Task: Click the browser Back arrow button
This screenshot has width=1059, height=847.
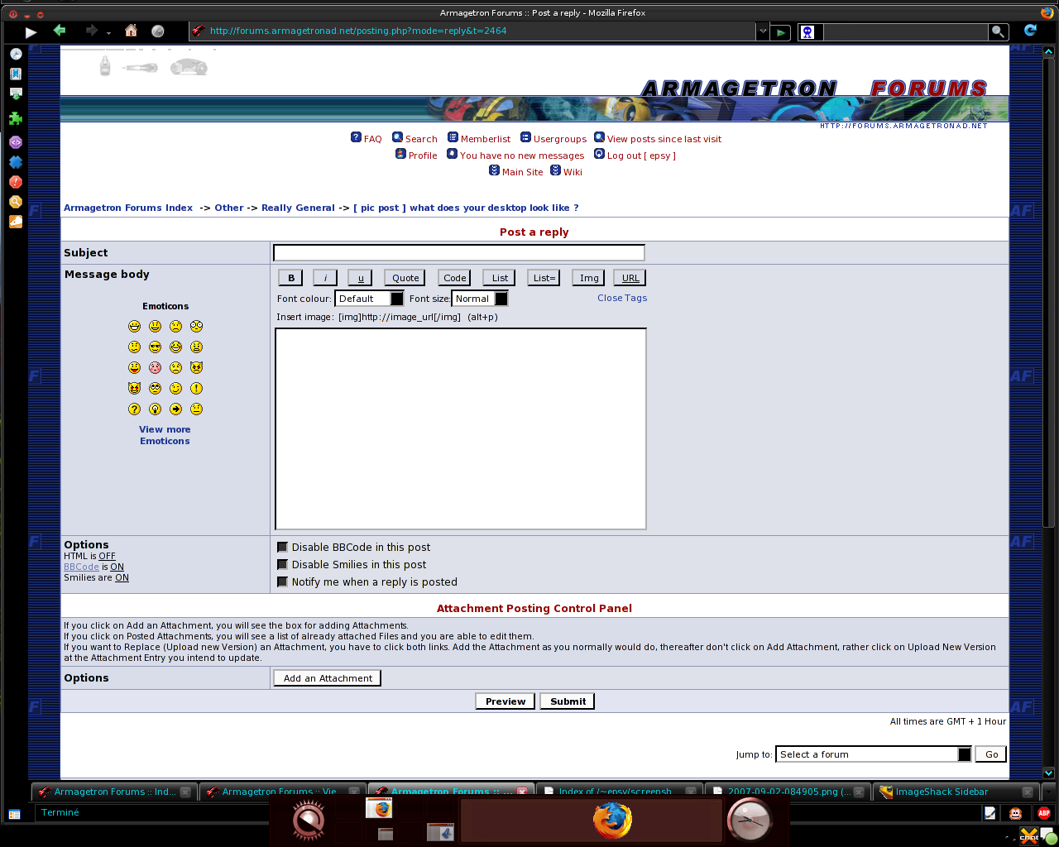Action: point(60,31)
